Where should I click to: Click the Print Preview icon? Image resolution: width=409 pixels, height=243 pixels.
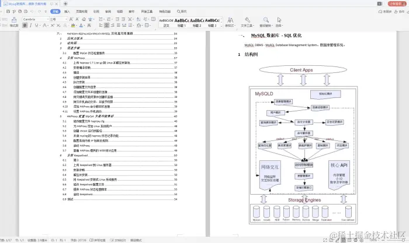[26, 12]
